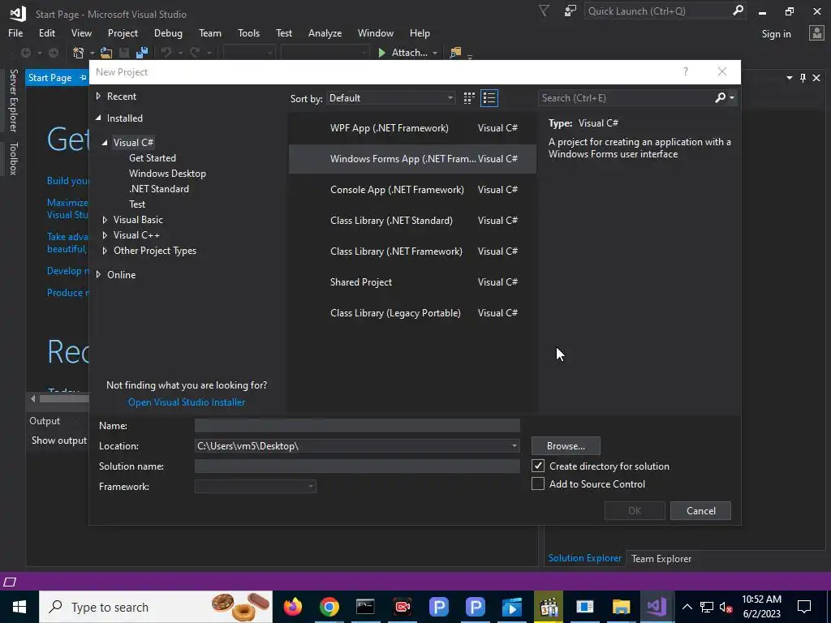Image resolution: width=831 pixels, height=623 pixels.
Task: Switch template list to small icons view
Action: 469,98
